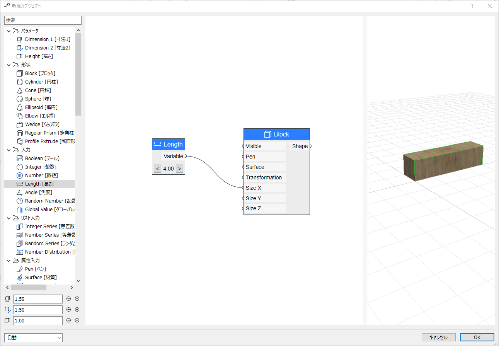Select the Height parameter icon

click(x=20, y=56)
